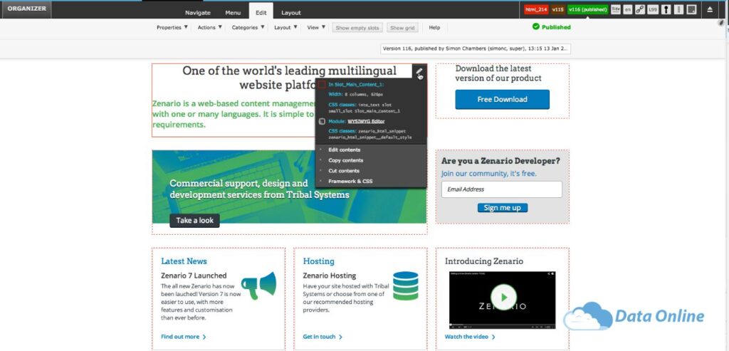Screen dimensions: 729x351
Task: Click the 'Are you a Zenario Developer?' heading
Action: point(500,161)
